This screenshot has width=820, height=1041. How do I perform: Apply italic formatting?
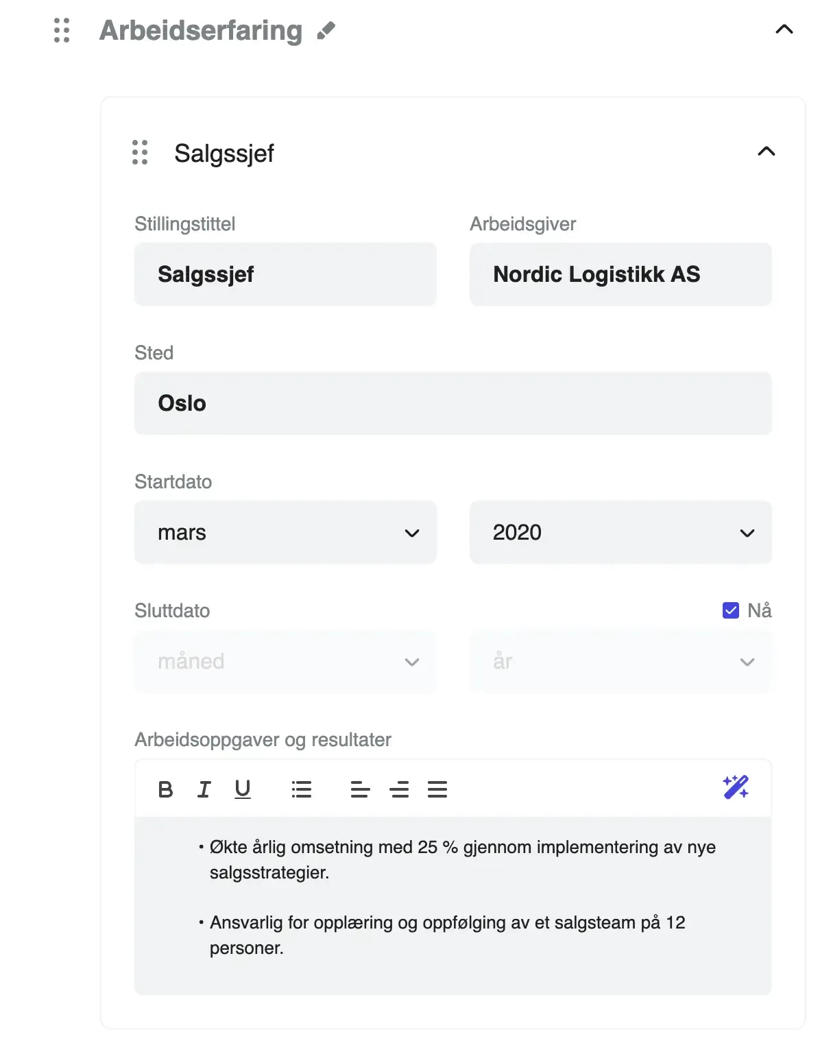(204, 789)
